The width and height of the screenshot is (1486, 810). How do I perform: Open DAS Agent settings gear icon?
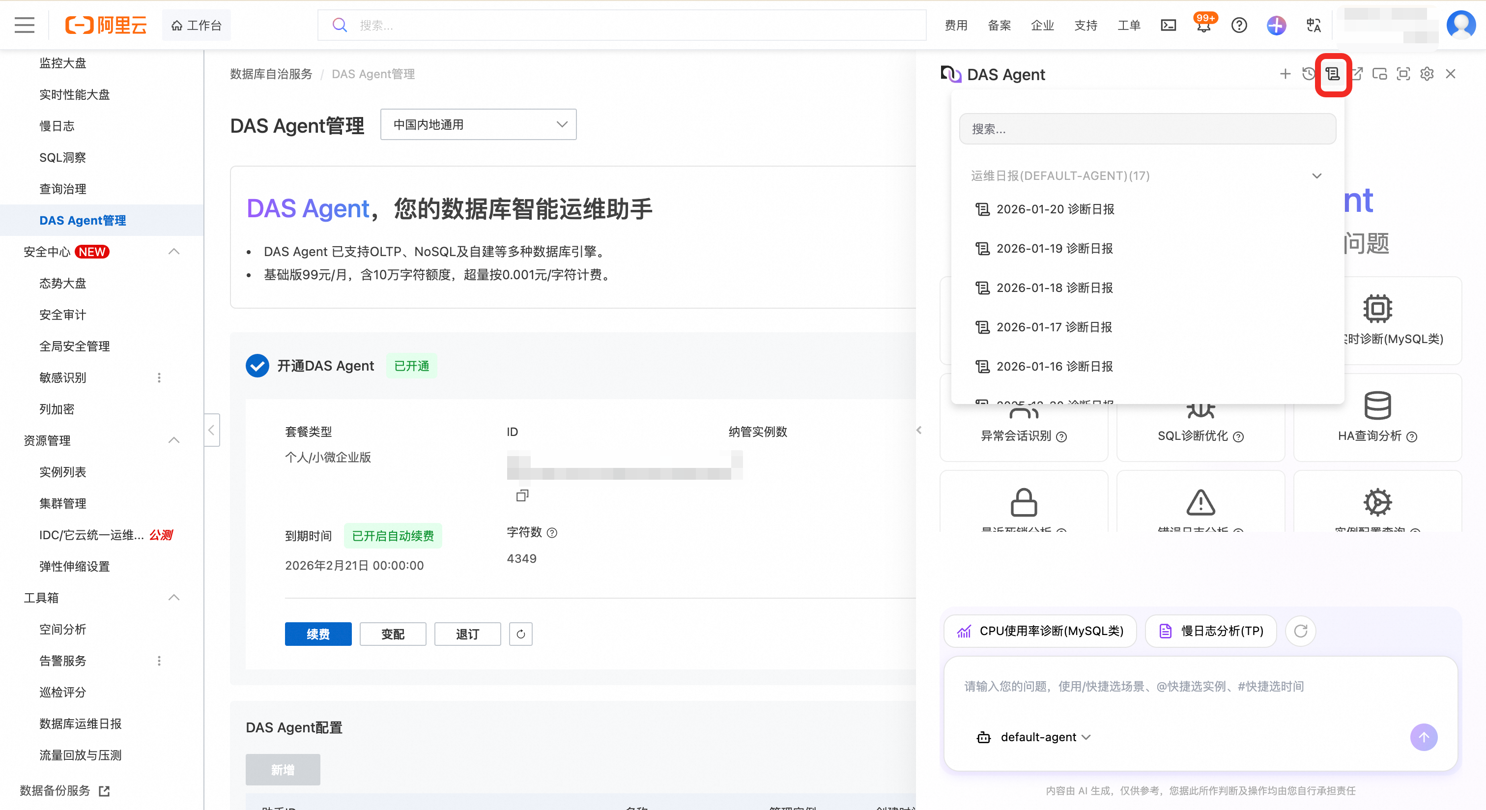(1427, 74)
